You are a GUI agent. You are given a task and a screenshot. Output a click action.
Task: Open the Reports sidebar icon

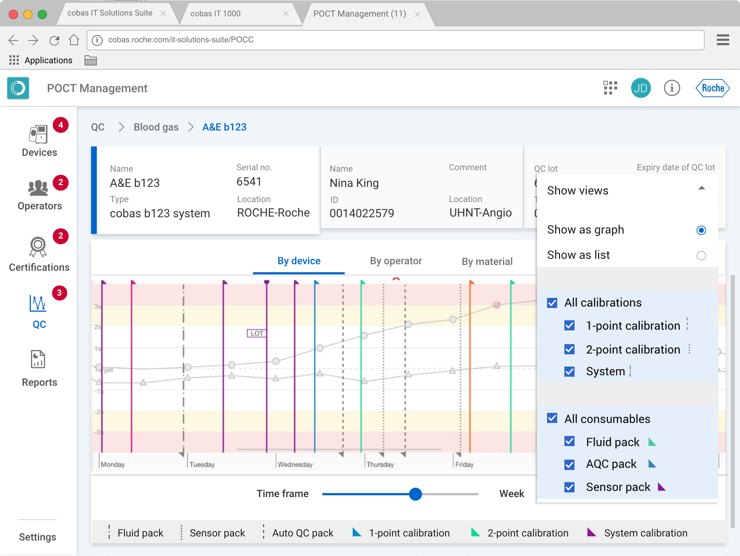[x=38, y=359]
